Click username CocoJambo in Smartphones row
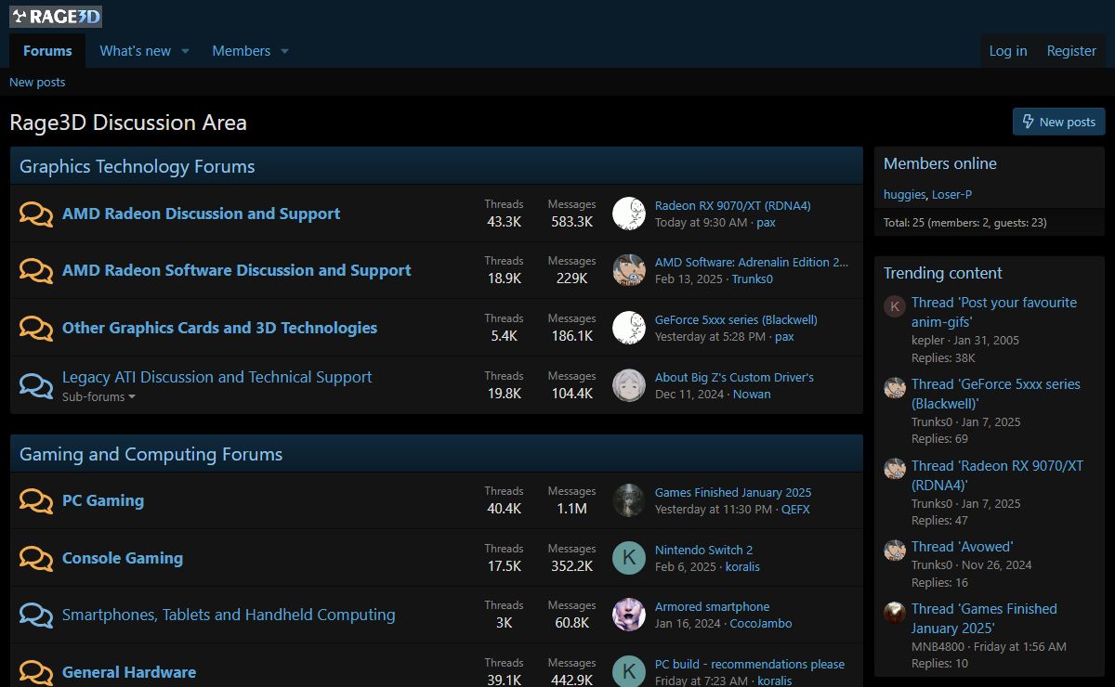 761,624
